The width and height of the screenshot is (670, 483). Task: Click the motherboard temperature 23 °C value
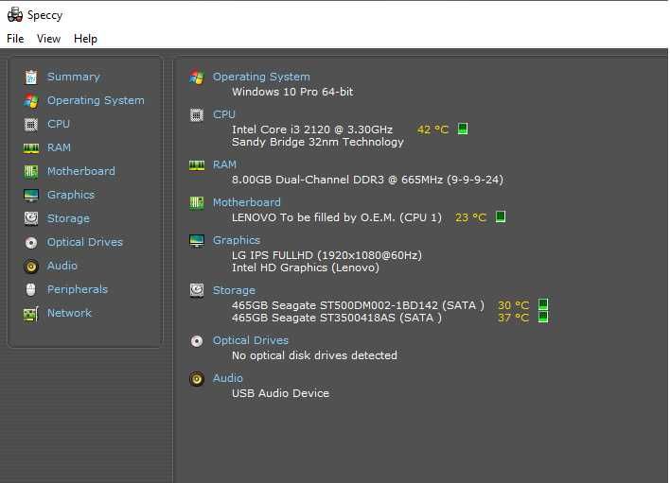tap(470, 217)
